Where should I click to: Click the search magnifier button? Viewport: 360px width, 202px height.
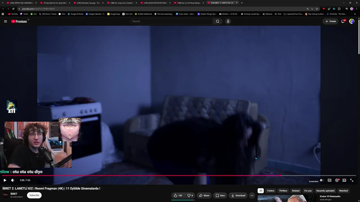click(x=217, y=21)
